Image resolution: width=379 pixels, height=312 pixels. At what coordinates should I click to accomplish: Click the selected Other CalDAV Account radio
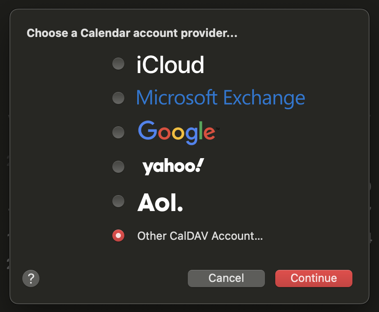(118, 236)
